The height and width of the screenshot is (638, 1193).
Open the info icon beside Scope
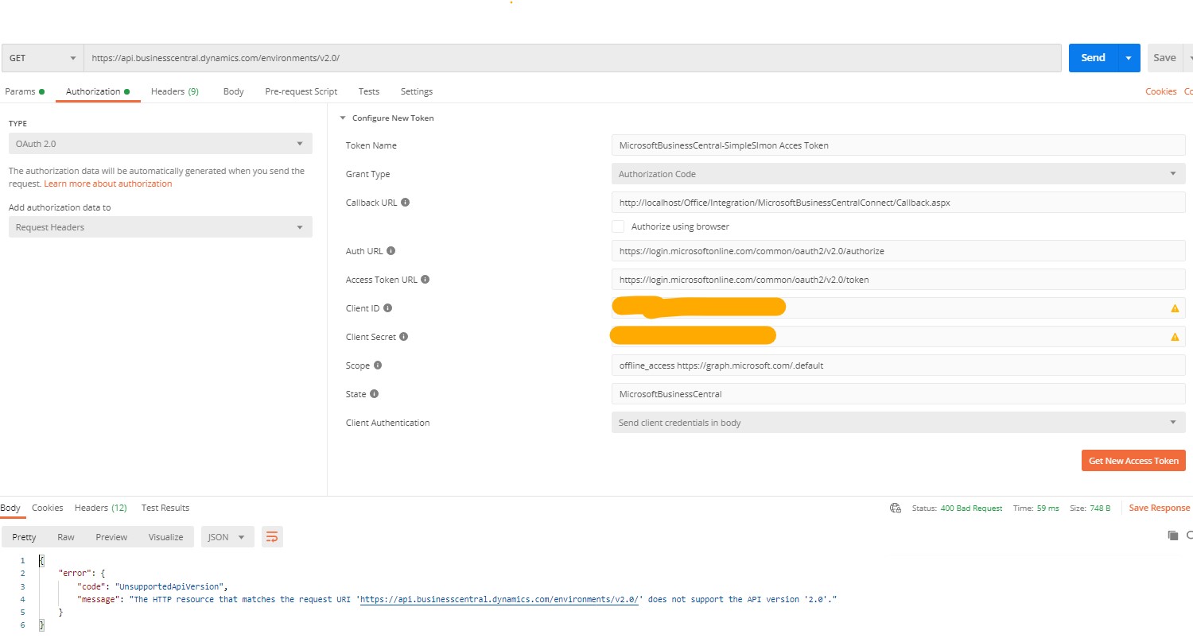tap(378, 365)
